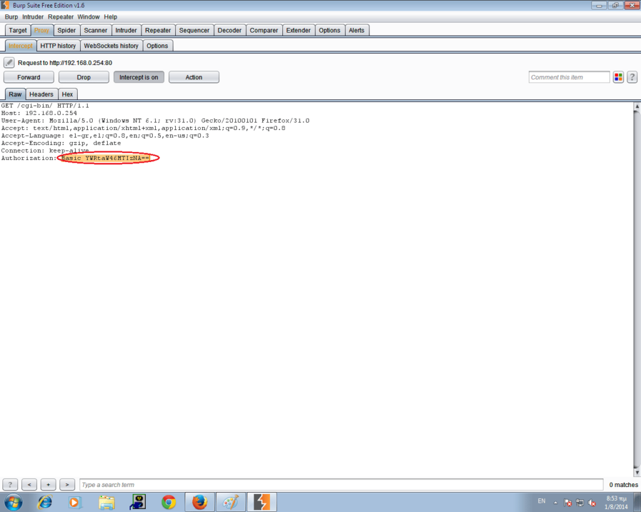Open the Intruder menu in menu bar
The width and height of the screenshot is (641, 512).
pos(33,17)
